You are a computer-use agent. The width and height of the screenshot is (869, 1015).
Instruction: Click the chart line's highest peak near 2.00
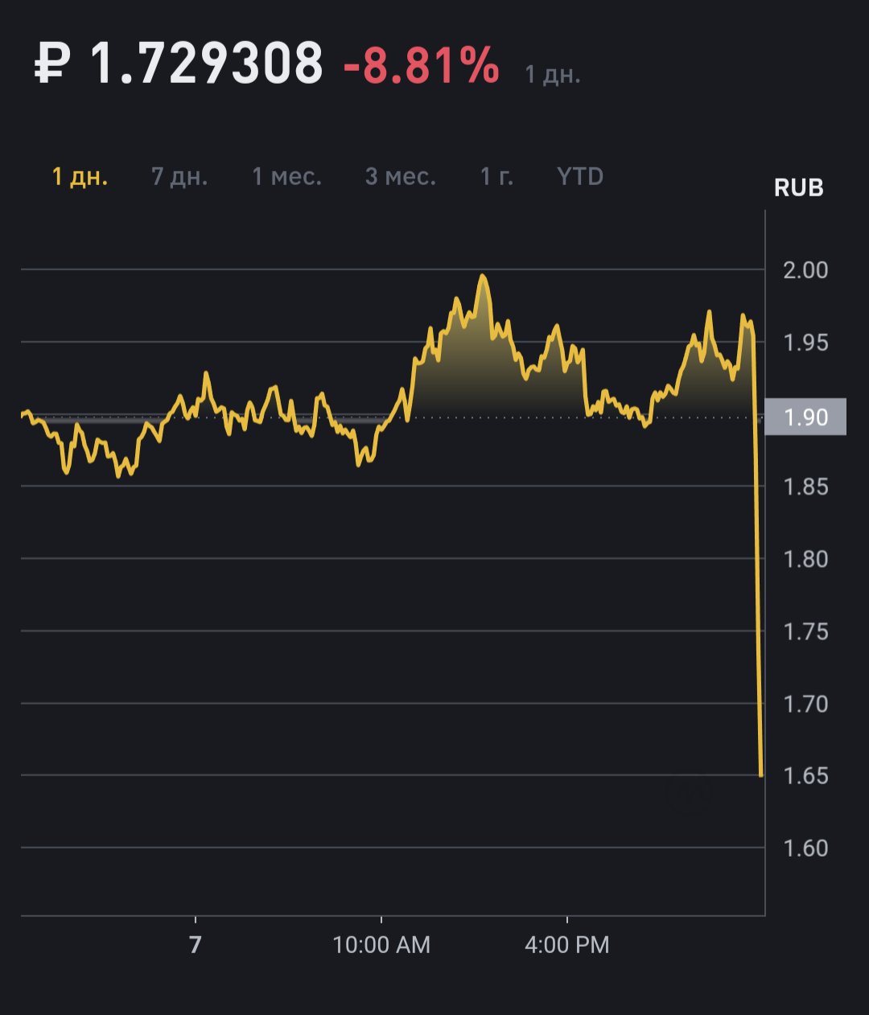coord(482,277)
